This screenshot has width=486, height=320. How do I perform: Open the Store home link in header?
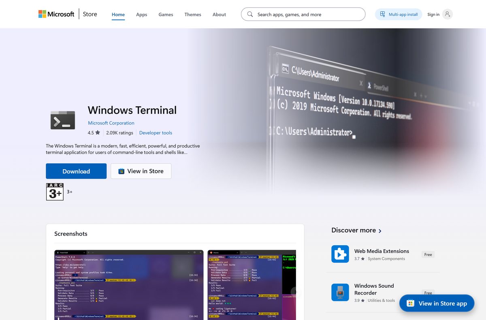(x=90, y=14)
